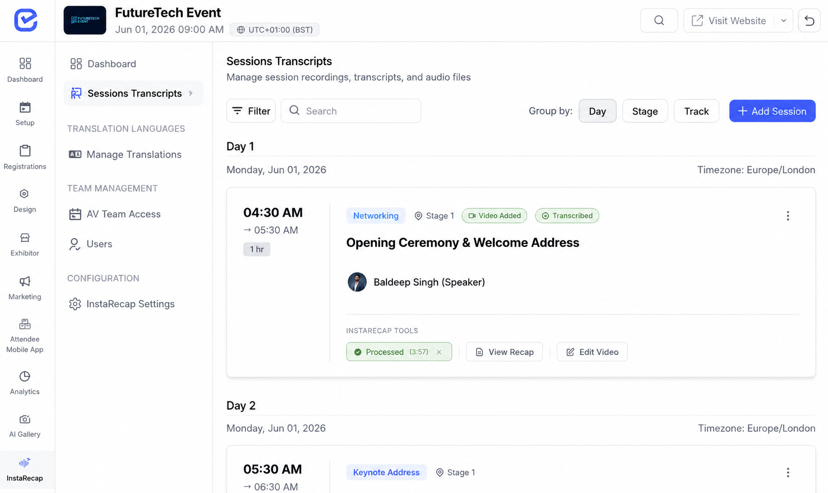828x493 pixels.
Task: Click the Stage 1 location on Keynote Address
Action: coord(455,472)
